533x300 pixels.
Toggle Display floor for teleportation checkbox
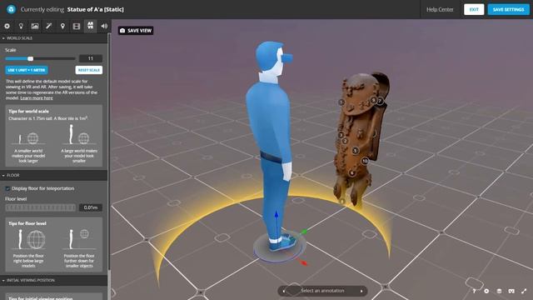tap(7, 188)
